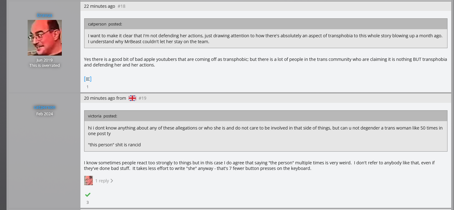Click the #18 post number link
The height and width of the screenshot is (210, 454).
click(x=121, y=6)
